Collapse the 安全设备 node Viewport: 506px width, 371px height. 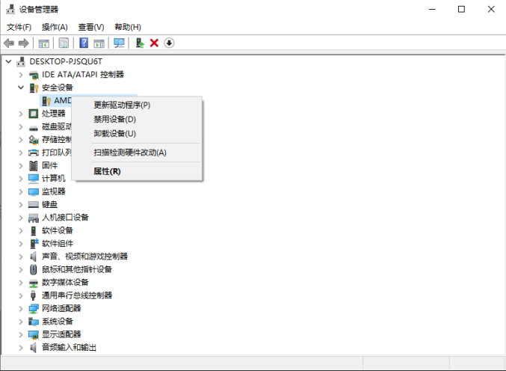pos(21,88)
